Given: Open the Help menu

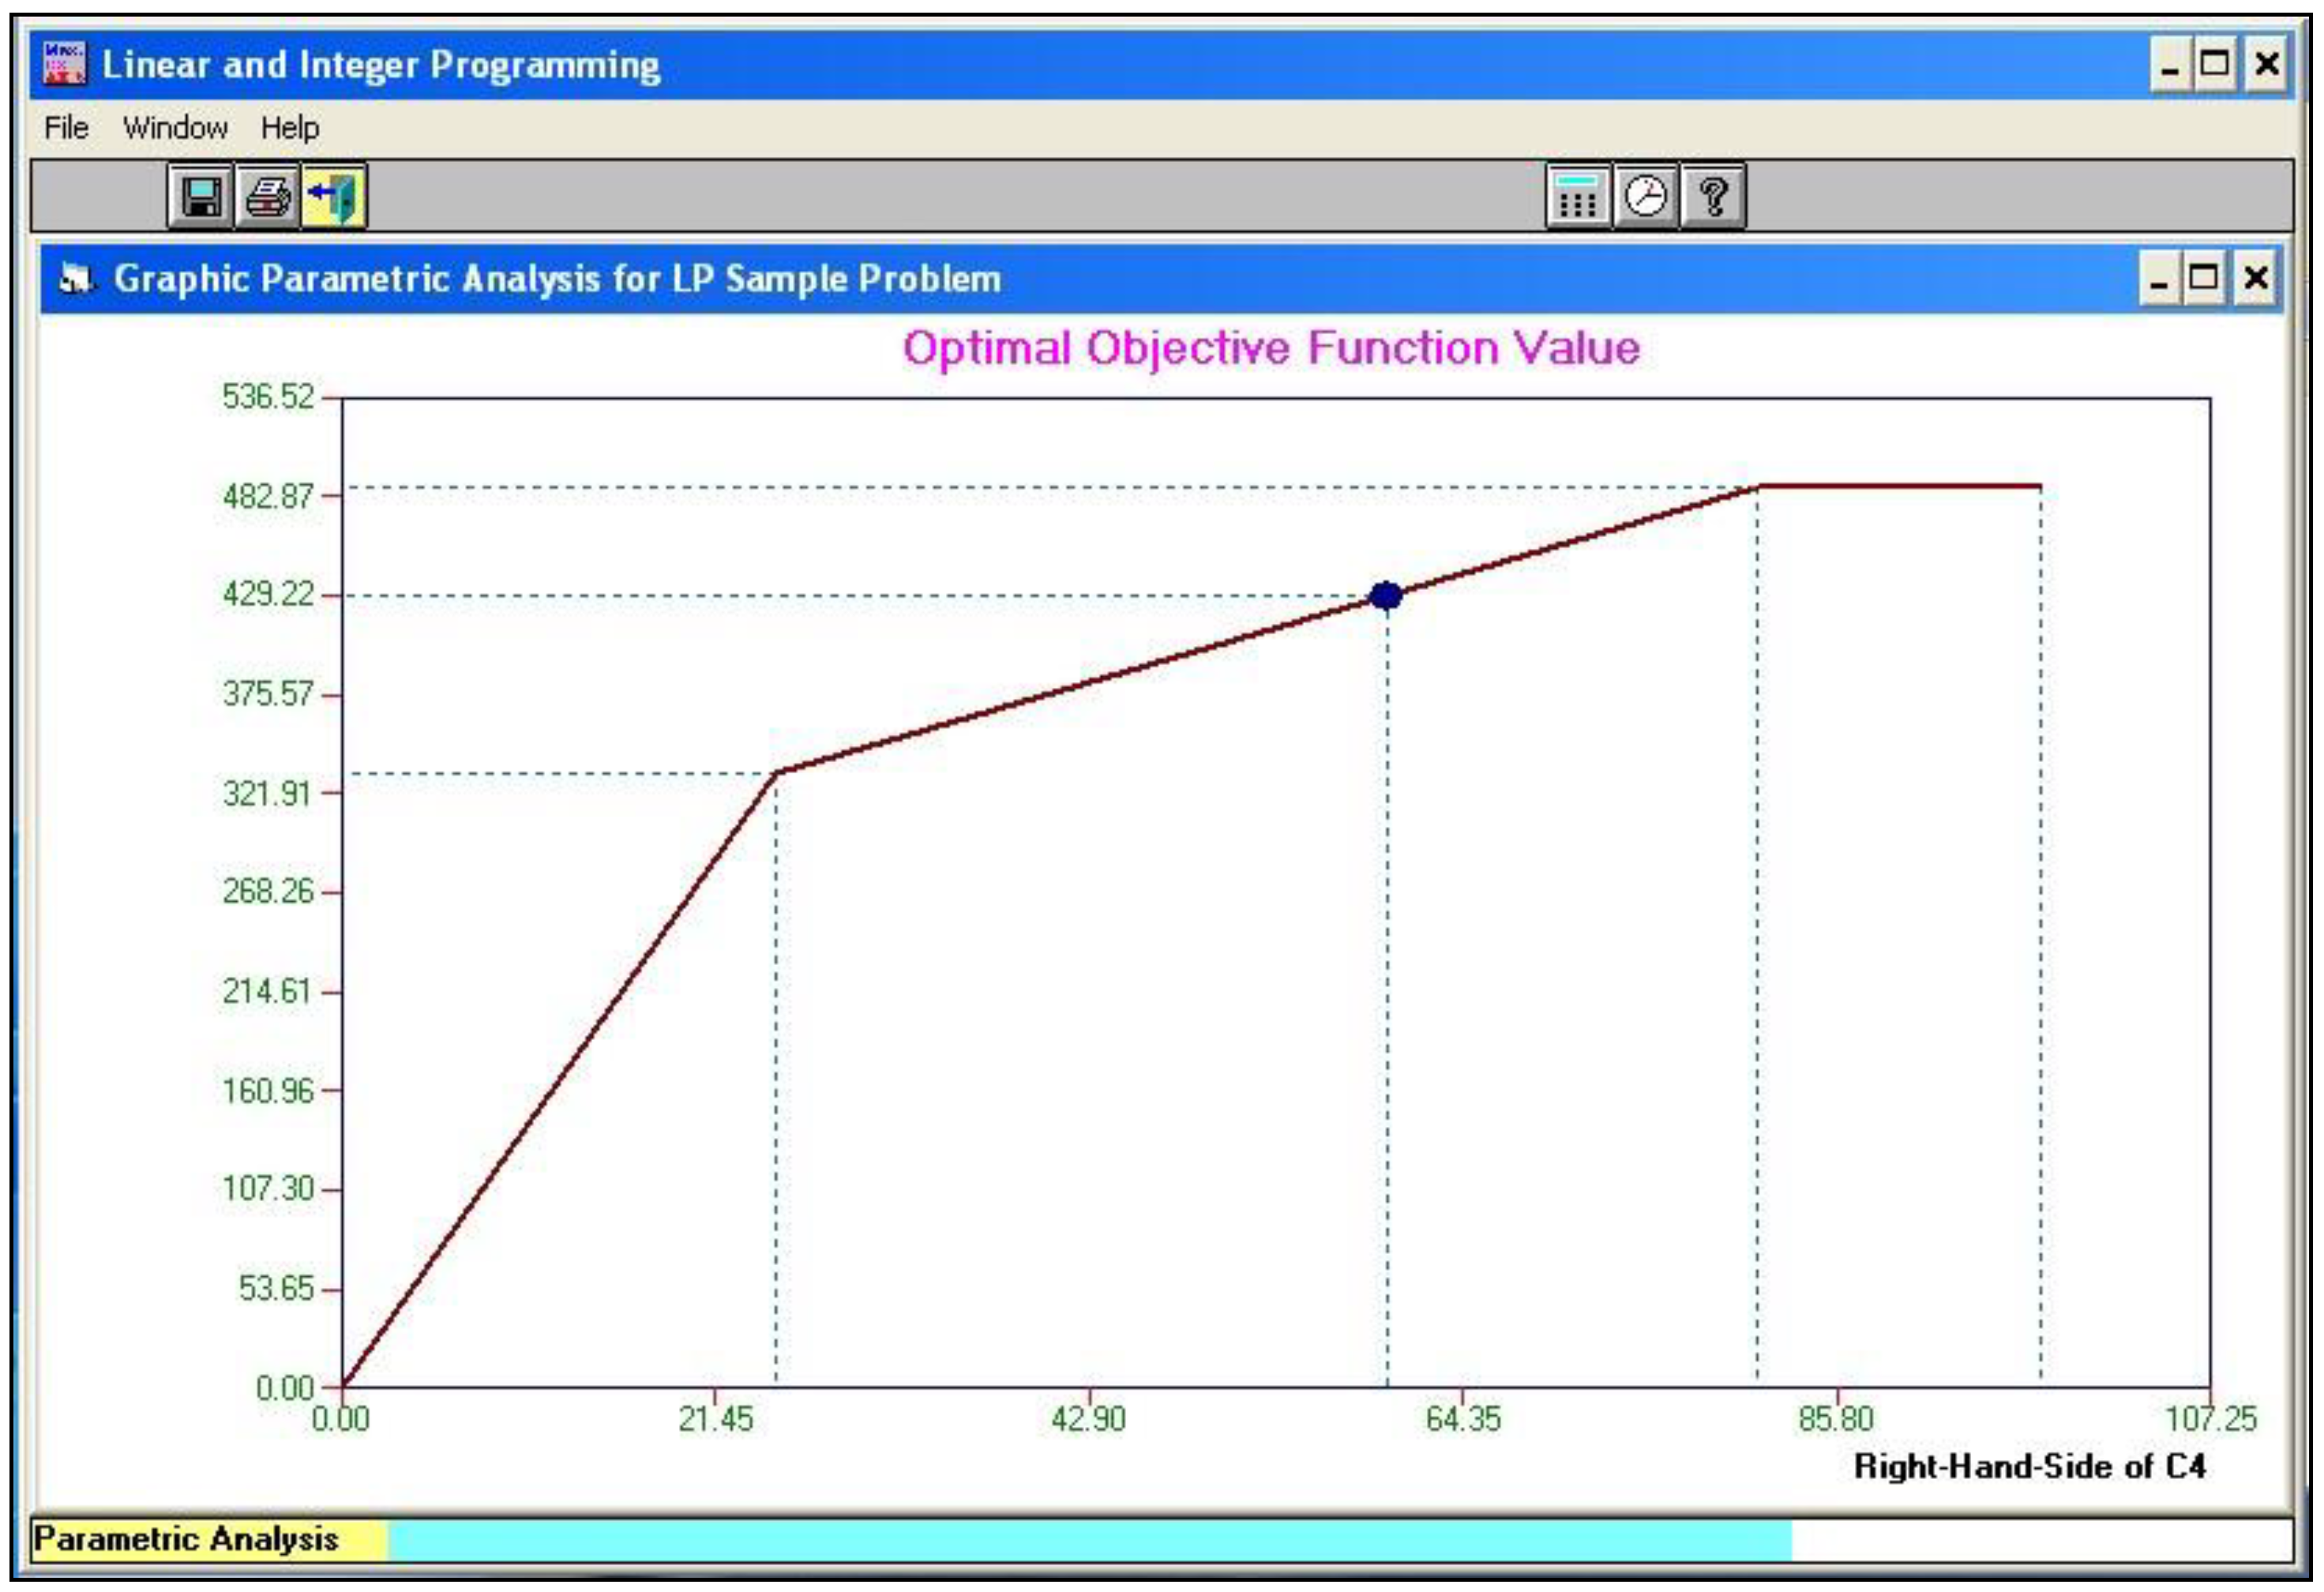Looking at the screenshot, I should pyautogui.click(x=290, y=128).
